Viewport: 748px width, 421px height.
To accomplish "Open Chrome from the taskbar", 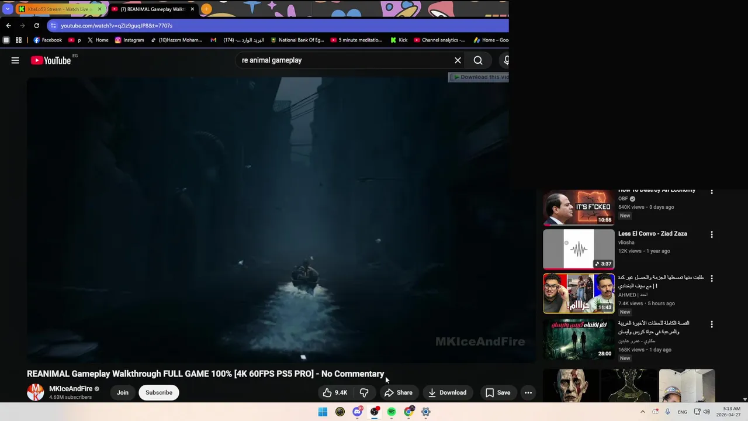I will coord(409,412).
